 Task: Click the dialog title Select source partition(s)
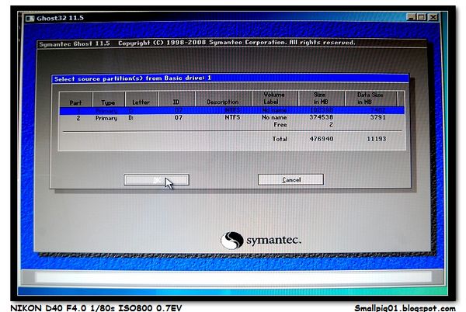point(133,78)
